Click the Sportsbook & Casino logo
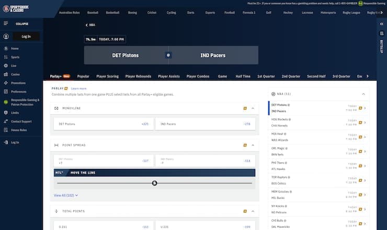 [16, 9]
